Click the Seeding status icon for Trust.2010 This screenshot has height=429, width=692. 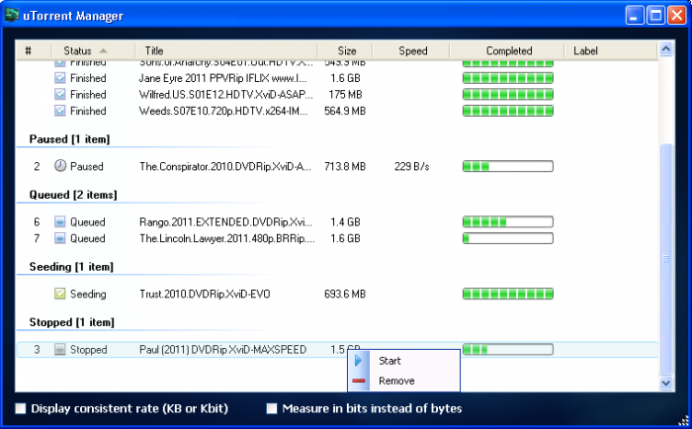coord(59,294)
